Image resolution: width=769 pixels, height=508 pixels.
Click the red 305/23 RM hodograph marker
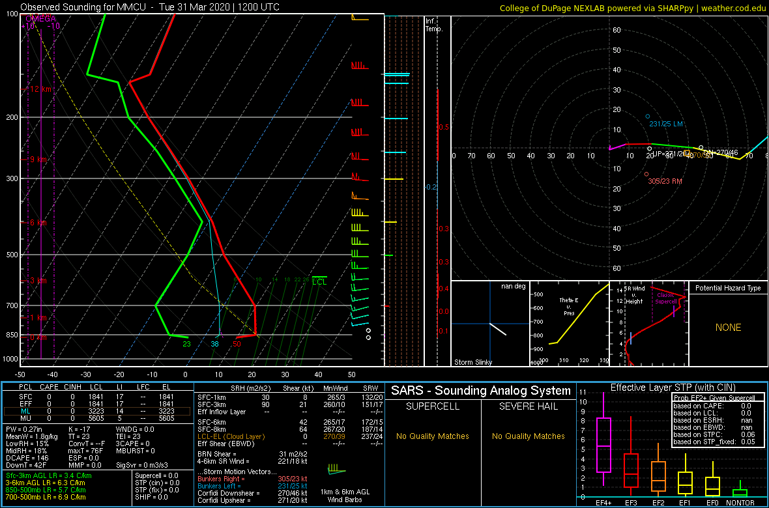(x=646, y=174)
